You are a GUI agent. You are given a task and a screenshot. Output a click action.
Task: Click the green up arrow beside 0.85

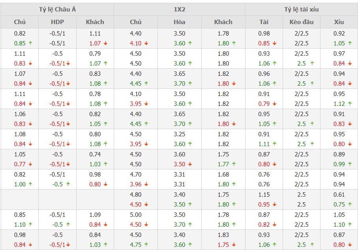[x=30, y=43]
